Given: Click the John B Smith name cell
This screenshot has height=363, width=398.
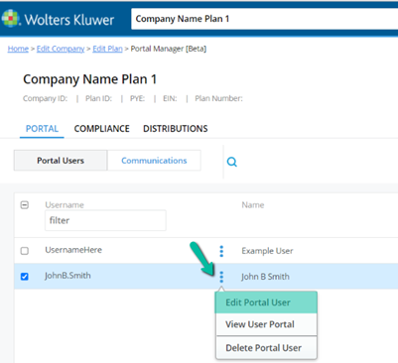Looking at the screenshot, I should point(265,277).
